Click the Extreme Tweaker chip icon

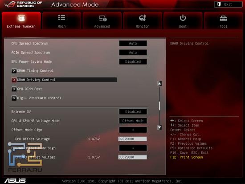[21, 18]
